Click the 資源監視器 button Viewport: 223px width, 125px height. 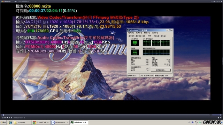point(161,70)
